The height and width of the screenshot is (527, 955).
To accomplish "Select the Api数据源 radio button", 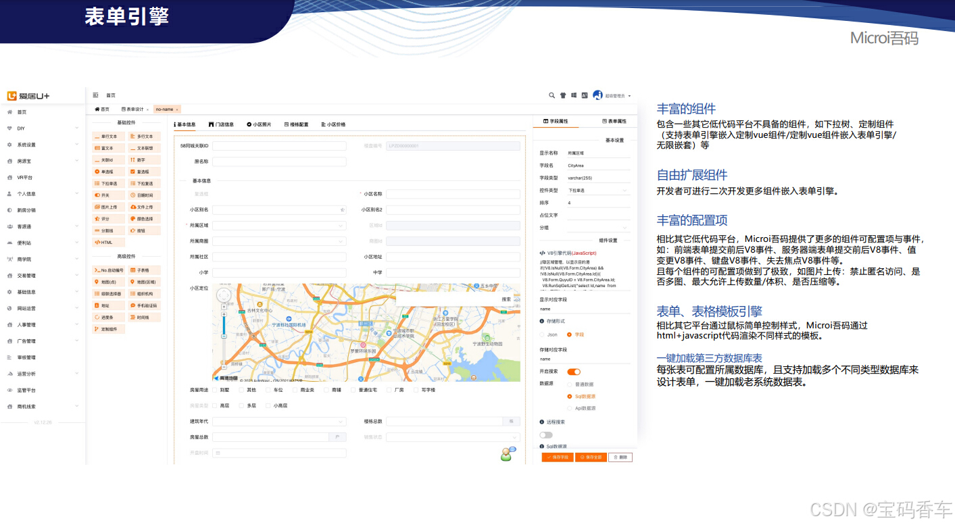I will 570,408.
